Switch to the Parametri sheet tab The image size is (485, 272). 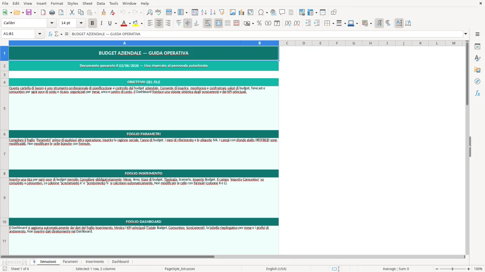pyautogui.click(x=70, y=262)
